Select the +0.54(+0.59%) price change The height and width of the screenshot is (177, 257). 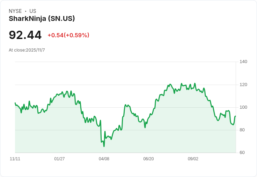[68, 35]
